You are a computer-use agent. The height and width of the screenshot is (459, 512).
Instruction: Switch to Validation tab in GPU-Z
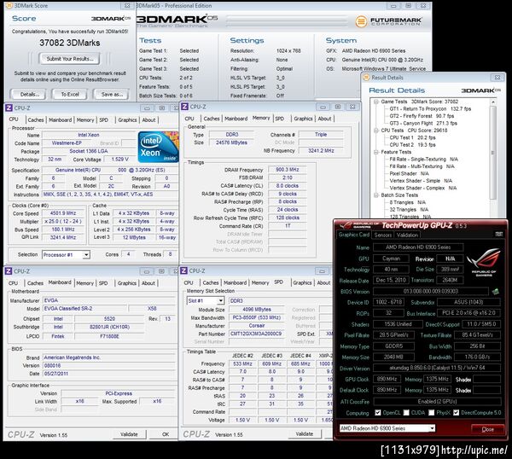pos(407,235)
